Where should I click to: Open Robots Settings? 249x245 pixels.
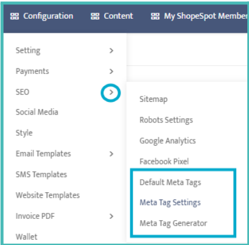(166, 120)
